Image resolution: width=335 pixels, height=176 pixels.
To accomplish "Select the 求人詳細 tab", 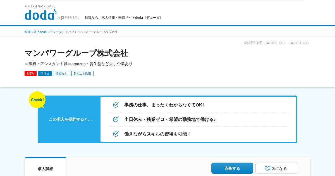I will [x=46, y=168].
